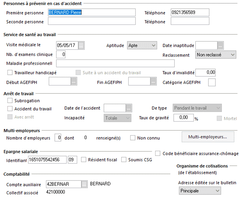239x199 pixels.
Task: Enable the Travailleur handicapé checkbox
Action: click(x=10, y=73)
